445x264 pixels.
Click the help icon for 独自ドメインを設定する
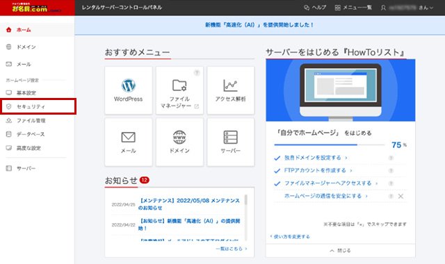click(x=391, y=158)
